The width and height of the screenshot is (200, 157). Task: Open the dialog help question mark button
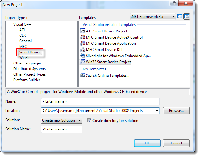174,3
